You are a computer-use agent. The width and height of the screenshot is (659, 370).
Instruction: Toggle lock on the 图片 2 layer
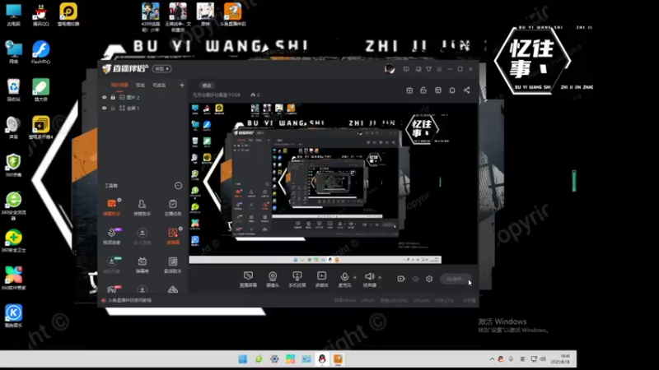click(113, 97)
